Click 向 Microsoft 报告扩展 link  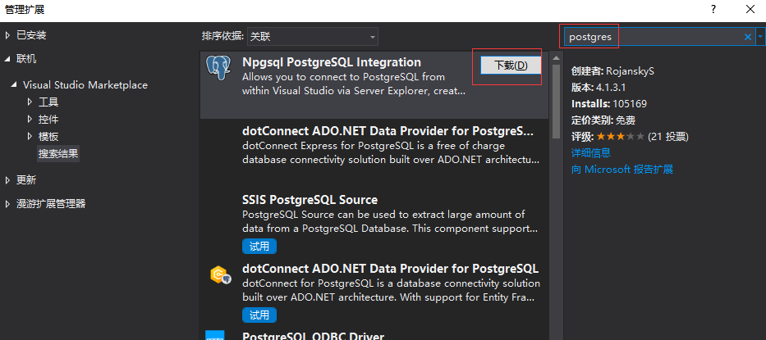(622, 170)
